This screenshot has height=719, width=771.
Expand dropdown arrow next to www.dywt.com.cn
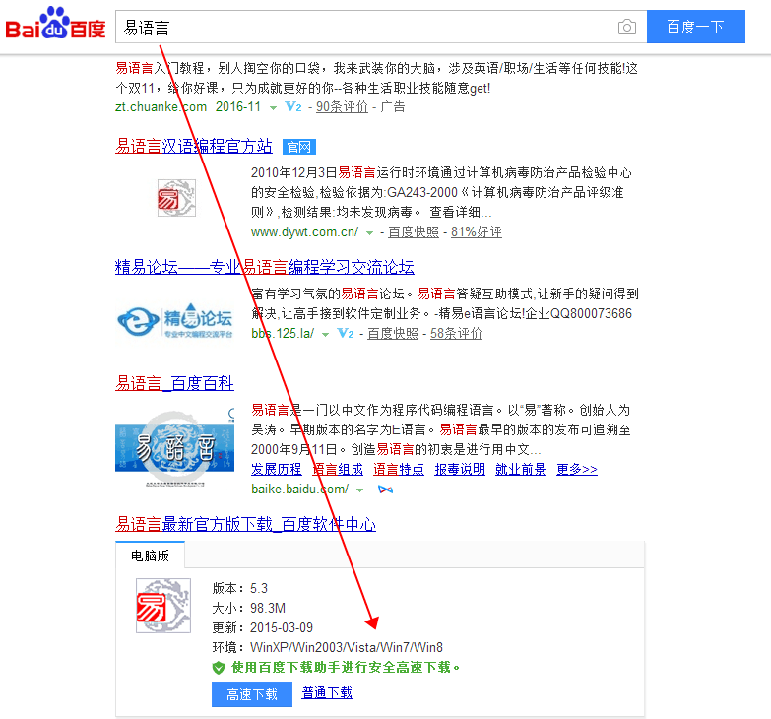tap(370, 233)
